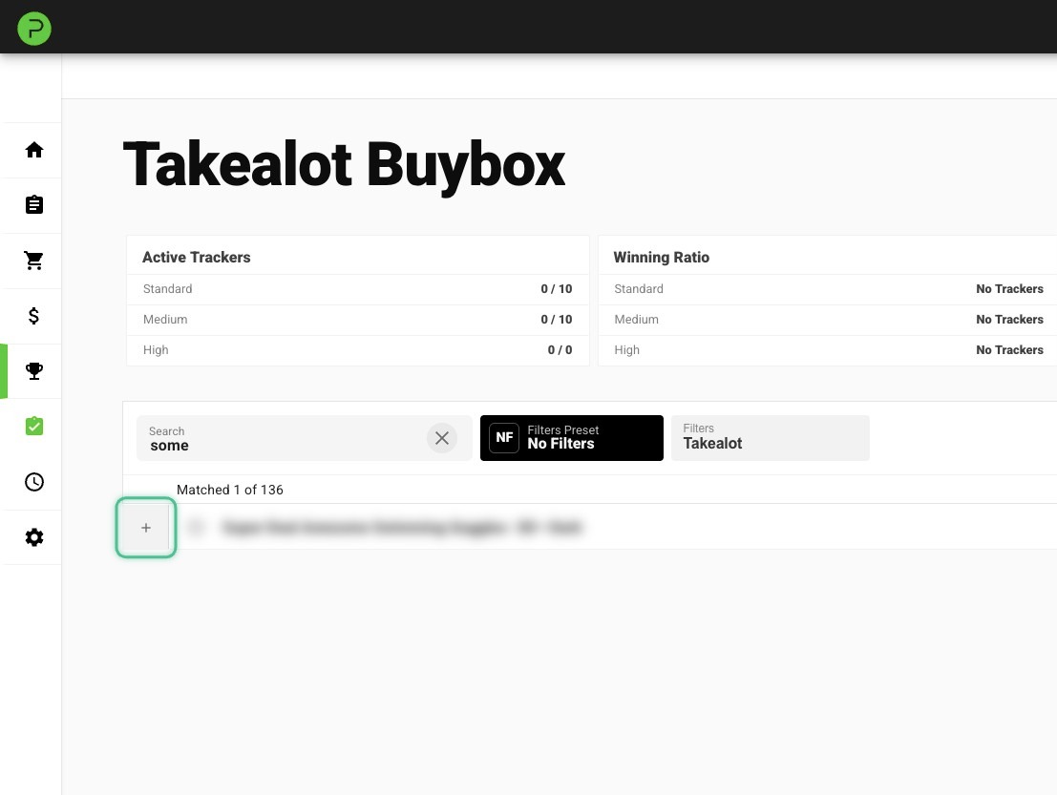Click the Active Trackers High row
The height and width of the screenshot is (795, 1057).
(x=357, y=350)
